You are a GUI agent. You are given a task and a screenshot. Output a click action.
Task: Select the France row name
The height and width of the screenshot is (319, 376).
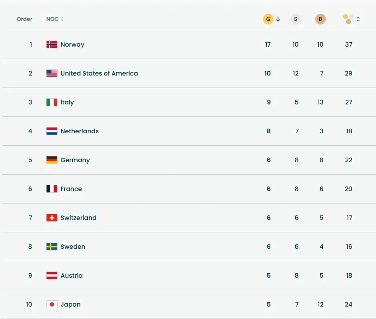(71, 189)
